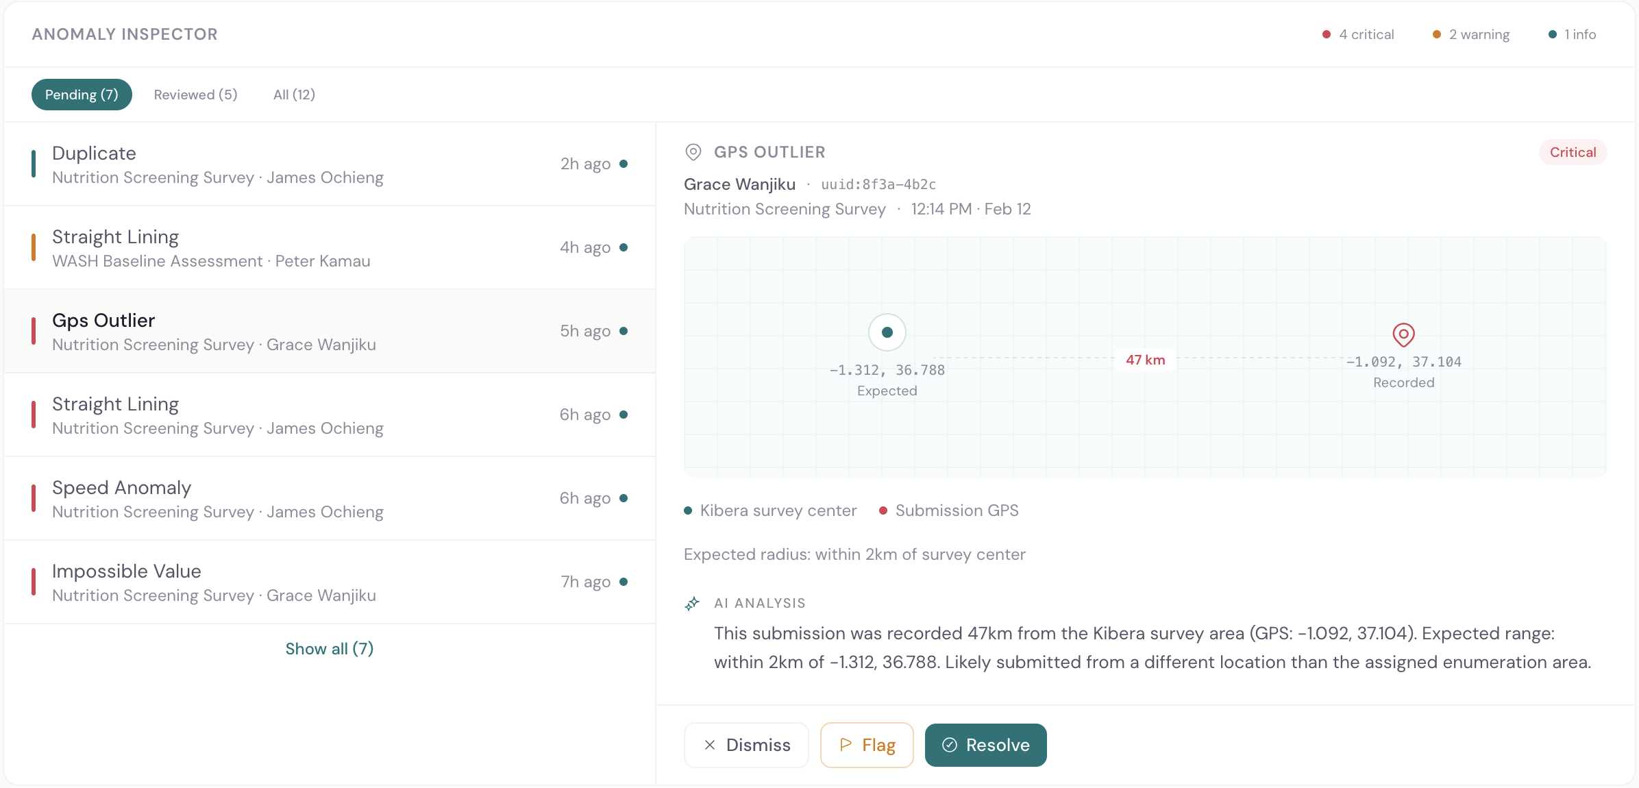Click the GPS Outlier location pin icon

coord(693,151)
